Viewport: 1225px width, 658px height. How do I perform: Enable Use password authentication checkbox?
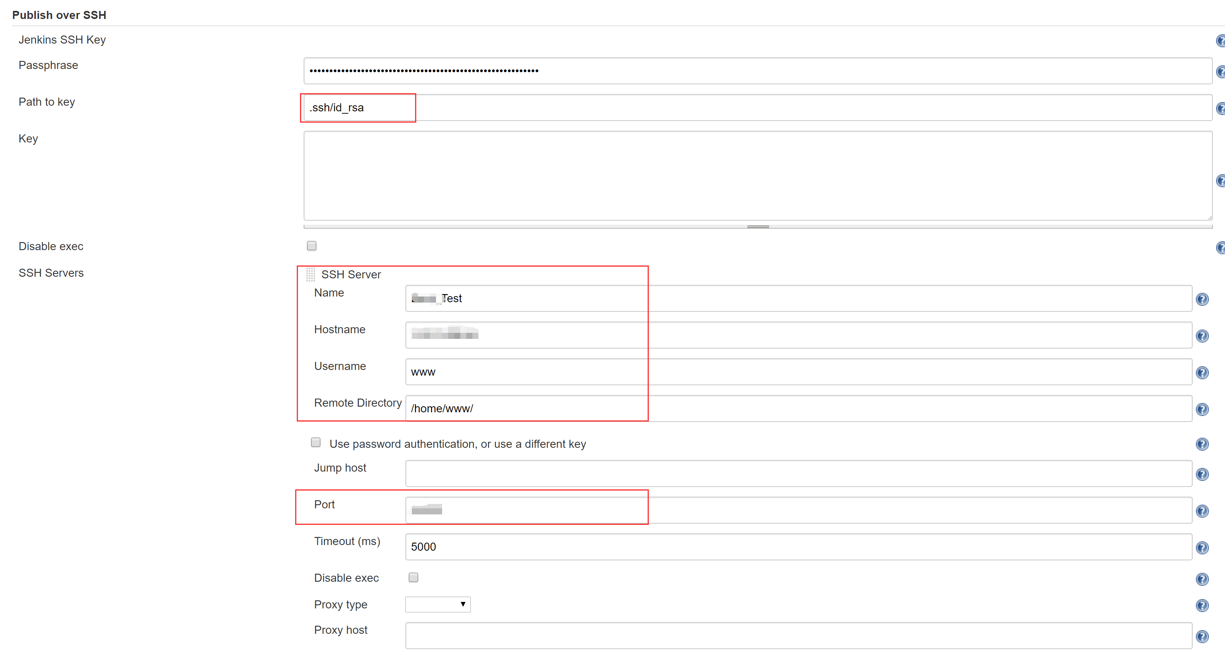316,442
